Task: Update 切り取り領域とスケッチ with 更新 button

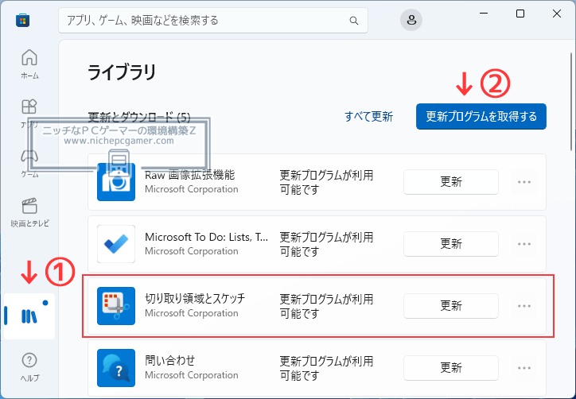Action: click(x=451, y=306)
